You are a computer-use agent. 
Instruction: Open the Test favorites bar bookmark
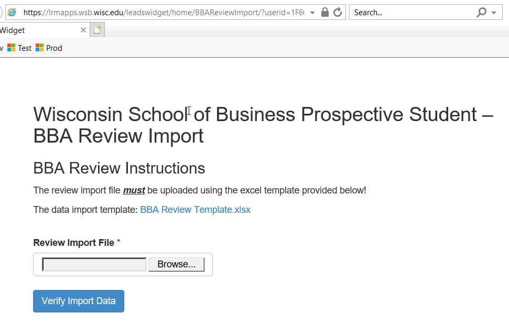point(19,48)
